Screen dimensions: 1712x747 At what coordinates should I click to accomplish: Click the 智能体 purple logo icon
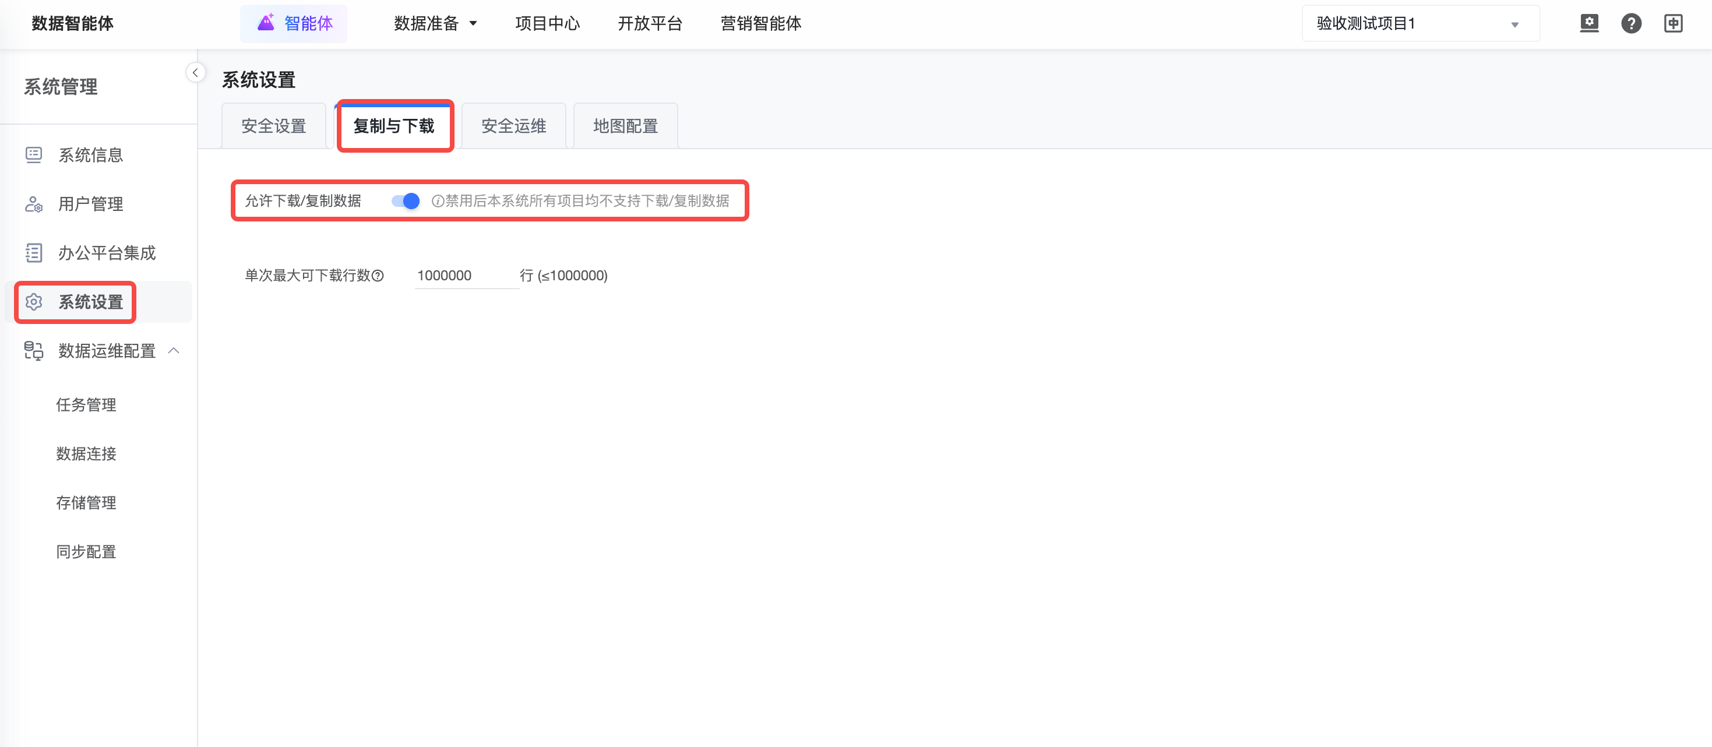tap(266, 23)
